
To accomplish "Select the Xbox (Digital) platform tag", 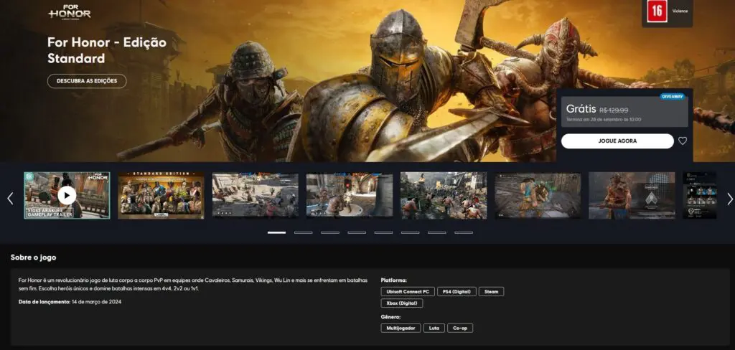I will coord(402,303).
